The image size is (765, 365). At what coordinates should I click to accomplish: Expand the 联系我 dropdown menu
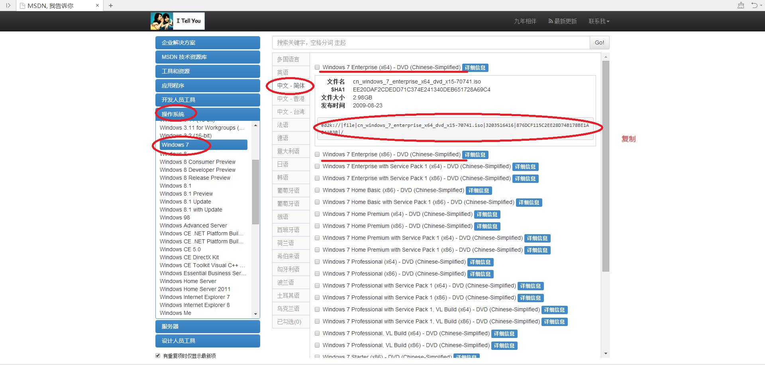coord(599,21)
